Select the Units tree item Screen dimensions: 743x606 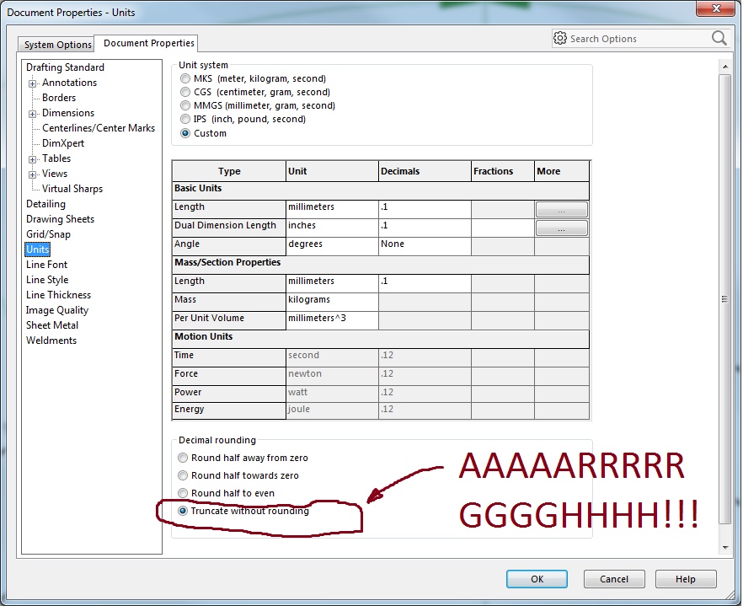click(37, 249)
